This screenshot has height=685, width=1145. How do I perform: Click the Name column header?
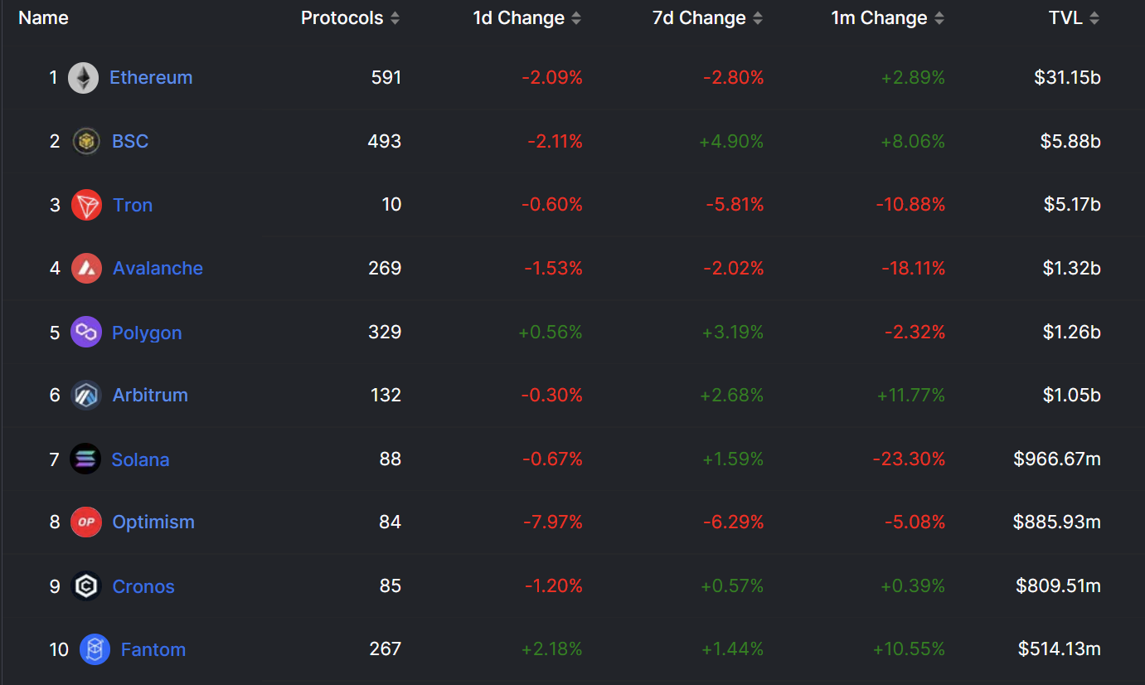tap(43, 18)
